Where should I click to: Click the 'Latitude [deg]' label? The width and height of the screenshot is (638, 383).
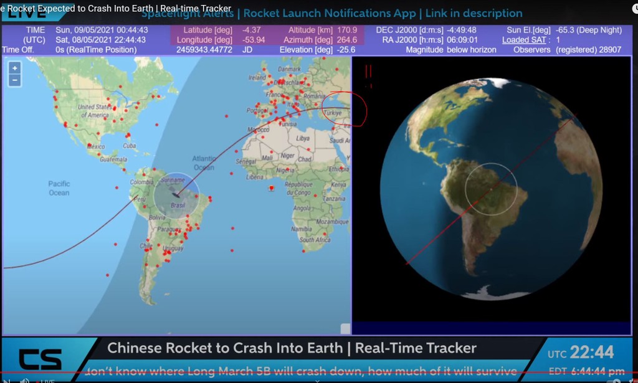pyautogui.click(x=207, y=30)
